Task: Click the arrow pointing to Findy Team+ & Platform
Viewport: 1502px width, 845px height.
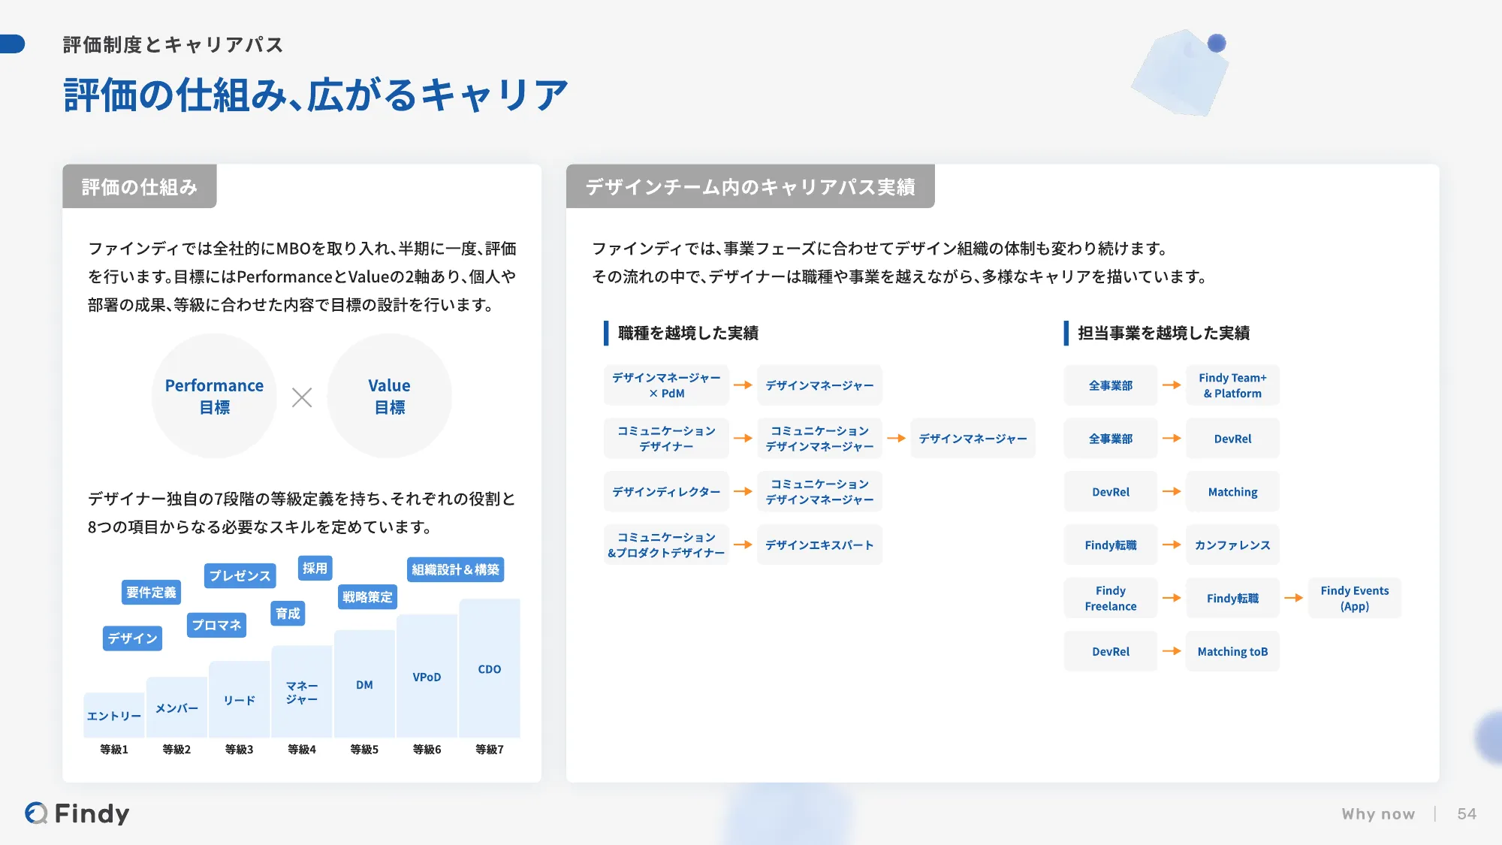Action: point(1172,385)
